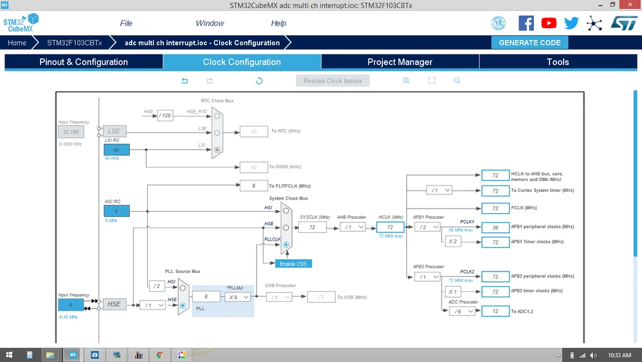
Task: Switch to the Project Manager tab
Action: click(400, 62)
